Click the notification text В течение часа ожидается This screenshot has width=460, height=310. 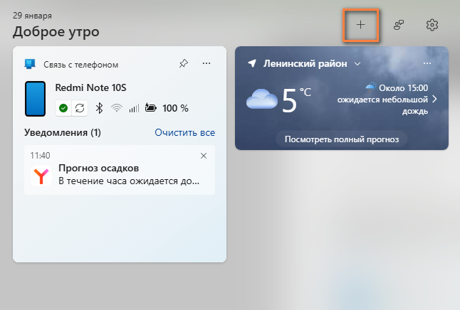[x=129, y=181]
